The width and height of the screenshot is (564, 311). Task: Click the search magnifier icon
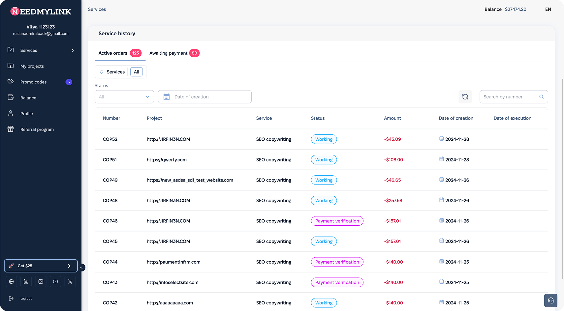click(541, 97)
